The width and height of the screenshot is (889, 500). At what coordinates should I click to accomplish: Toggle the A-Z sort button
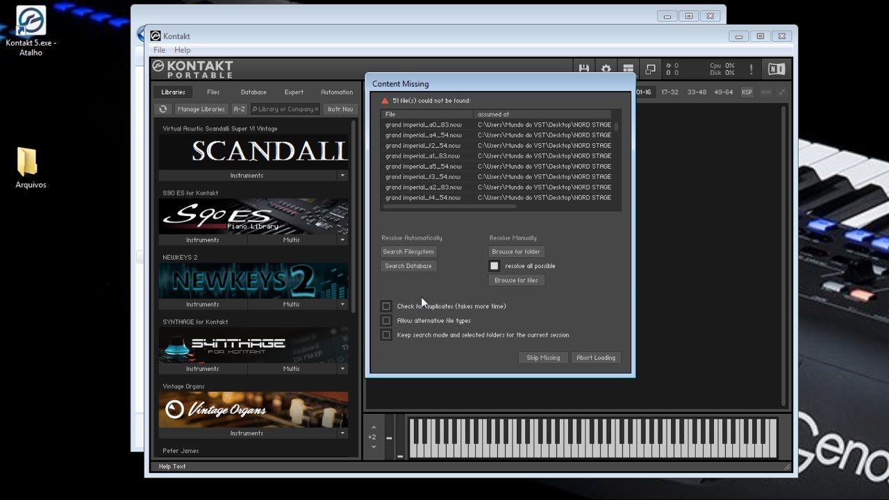[239, 109]
